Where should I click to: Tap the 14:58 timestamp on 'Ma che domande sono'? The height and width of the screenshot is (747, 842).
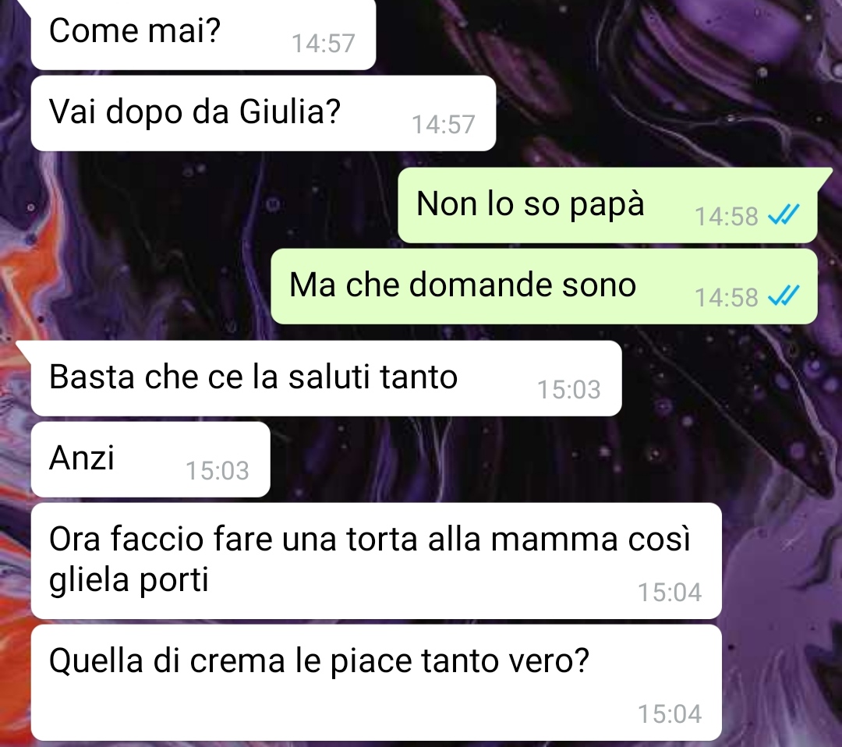click(726, 297)
